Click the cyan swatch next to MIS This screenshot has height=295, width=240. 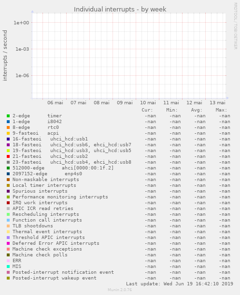click(8, 267)
